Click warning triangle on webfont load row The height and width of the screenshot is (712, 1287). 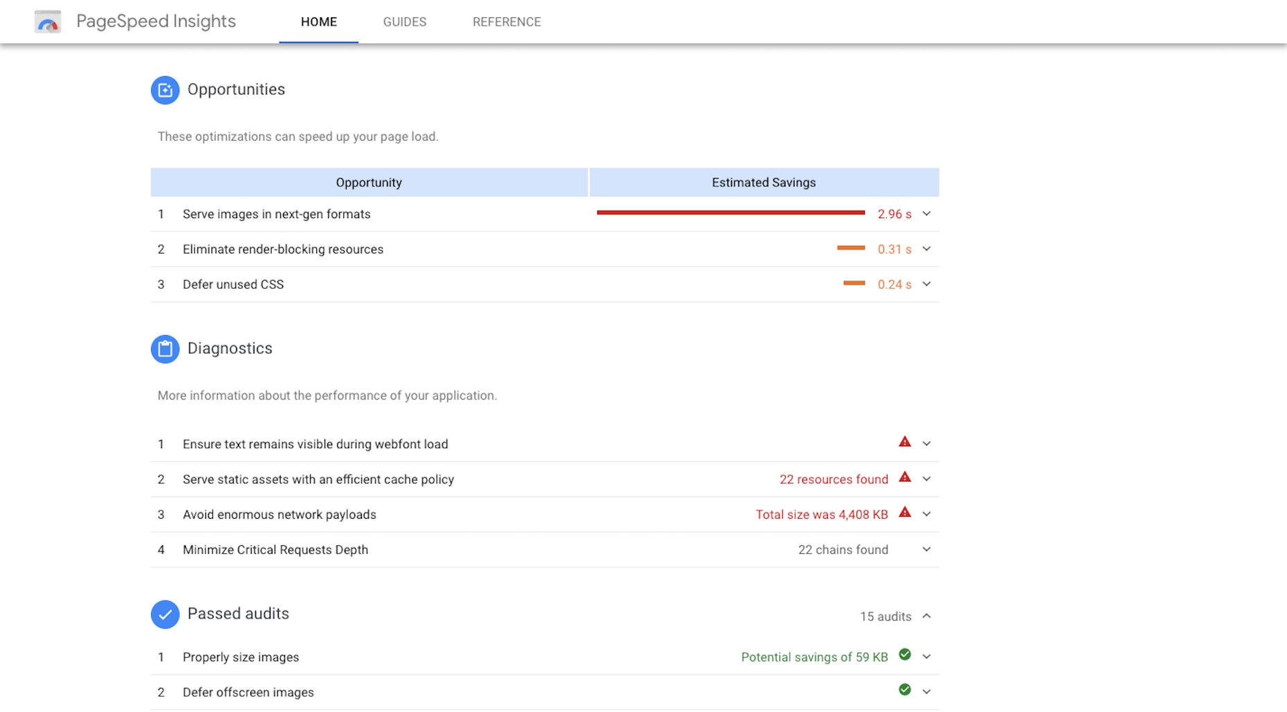pyautogui.click(x=905, y=442)
